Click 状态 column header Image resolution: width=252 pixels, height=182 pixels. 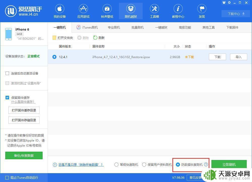[x=188, y=47]
